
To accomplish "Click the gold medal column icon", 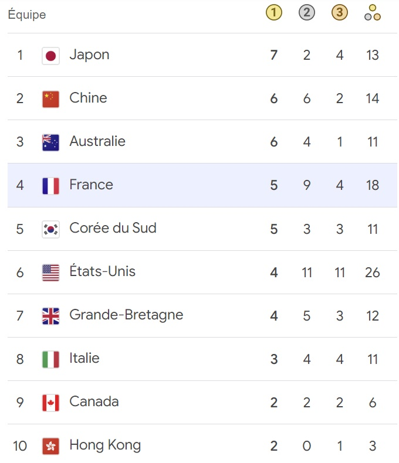I will [x=273, y=13].
